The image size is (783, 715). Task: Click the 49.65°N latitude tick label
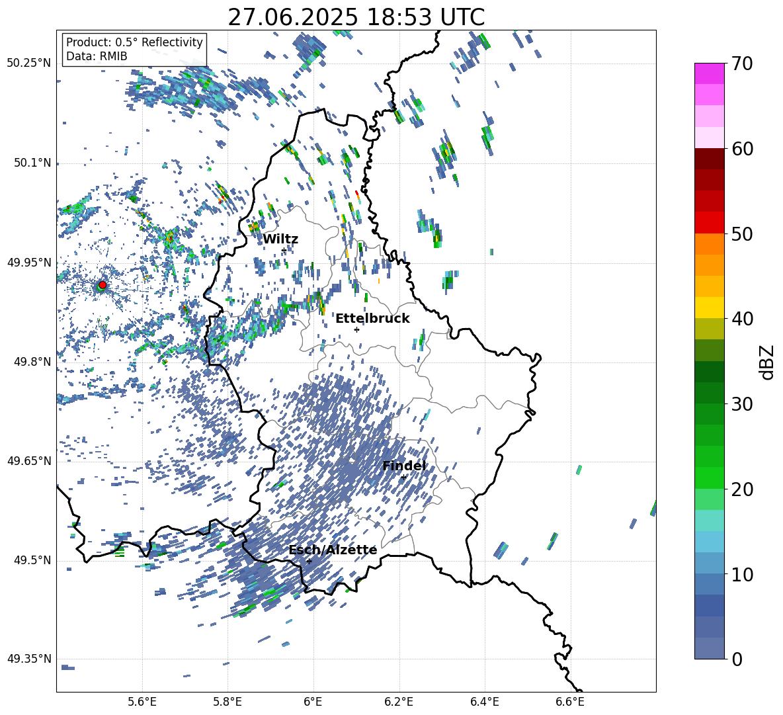tap(29, 461)
